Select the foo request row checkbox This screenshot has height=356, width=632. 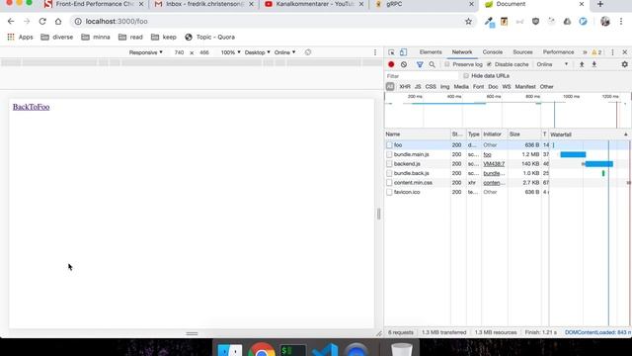click(x=389, y=145)
